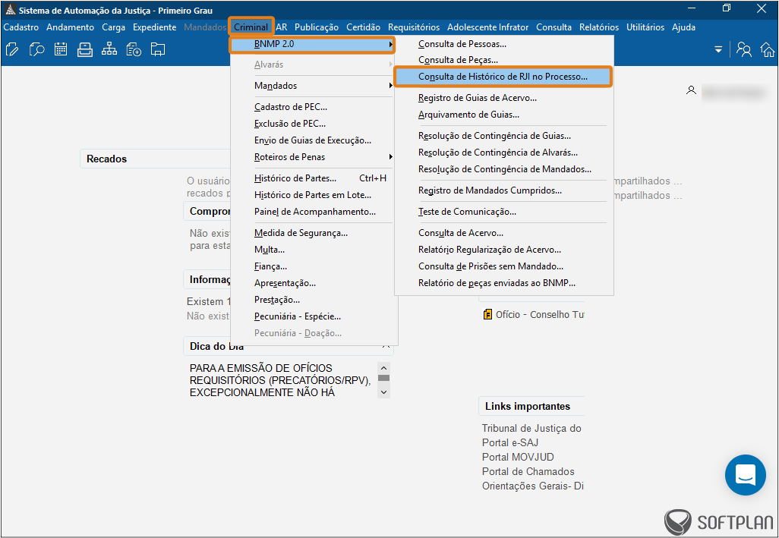Open the Relatórios menu

[x=599, y=27]
